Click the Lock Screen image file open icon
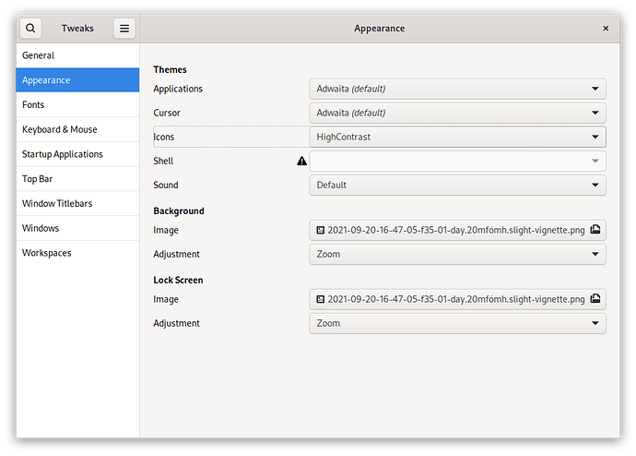The height and width of the screenshot is (456, 636). pos(595,299)
